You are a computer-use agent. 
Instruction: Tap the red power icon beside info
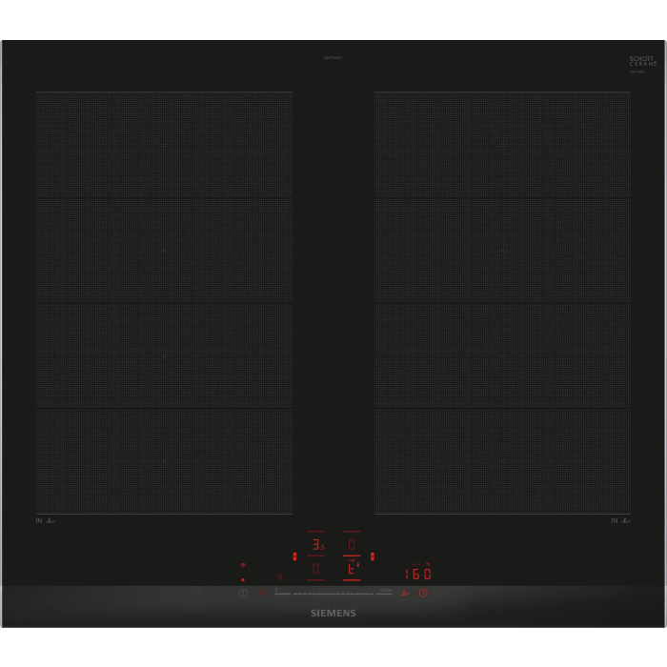(x=262, y=593)
